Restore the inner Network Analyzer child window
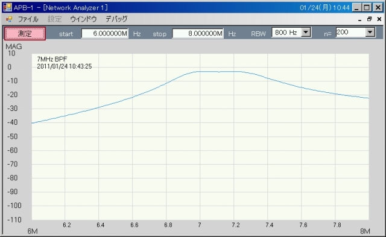The height and width of the screenshot is (237, 386). 369,19
